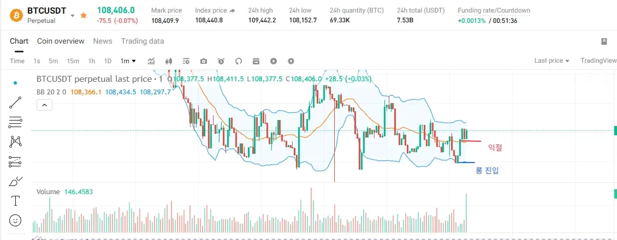Select the text annotation tool

click(16, 201)
